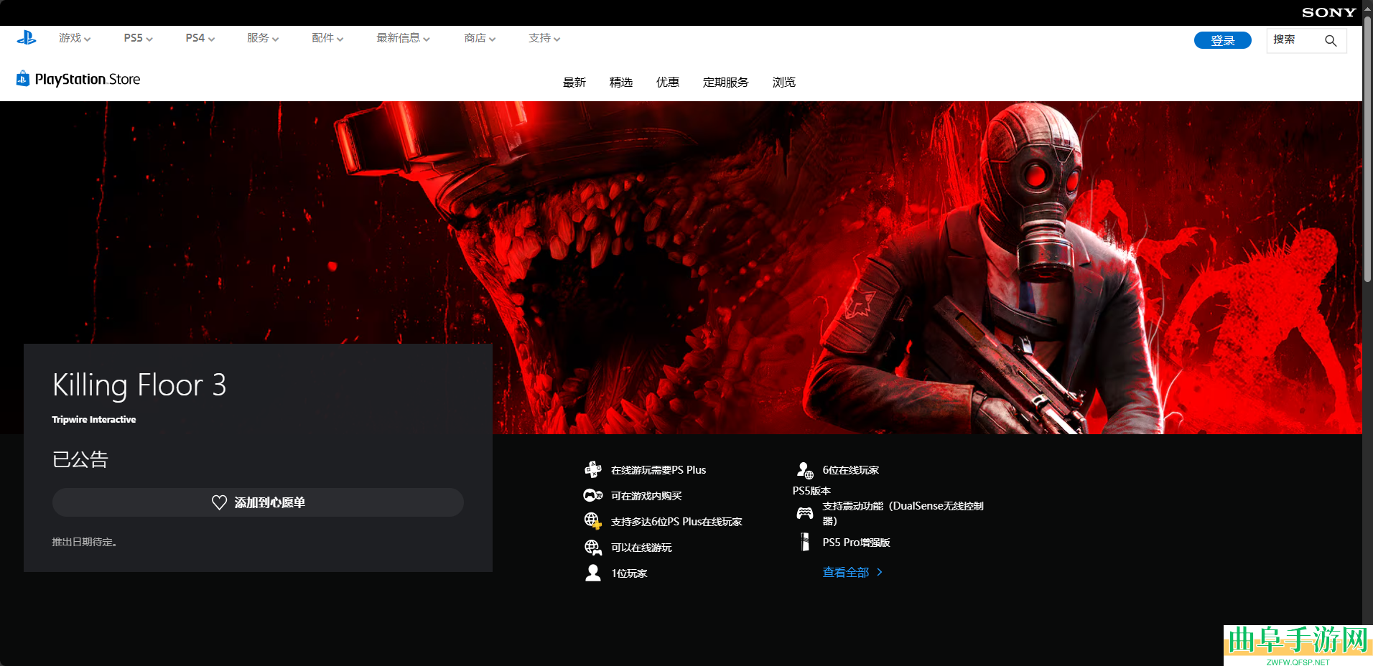Click the 可以在线游玩 feature text
This screenshot has width=1373, height=666.
(641, 548)
